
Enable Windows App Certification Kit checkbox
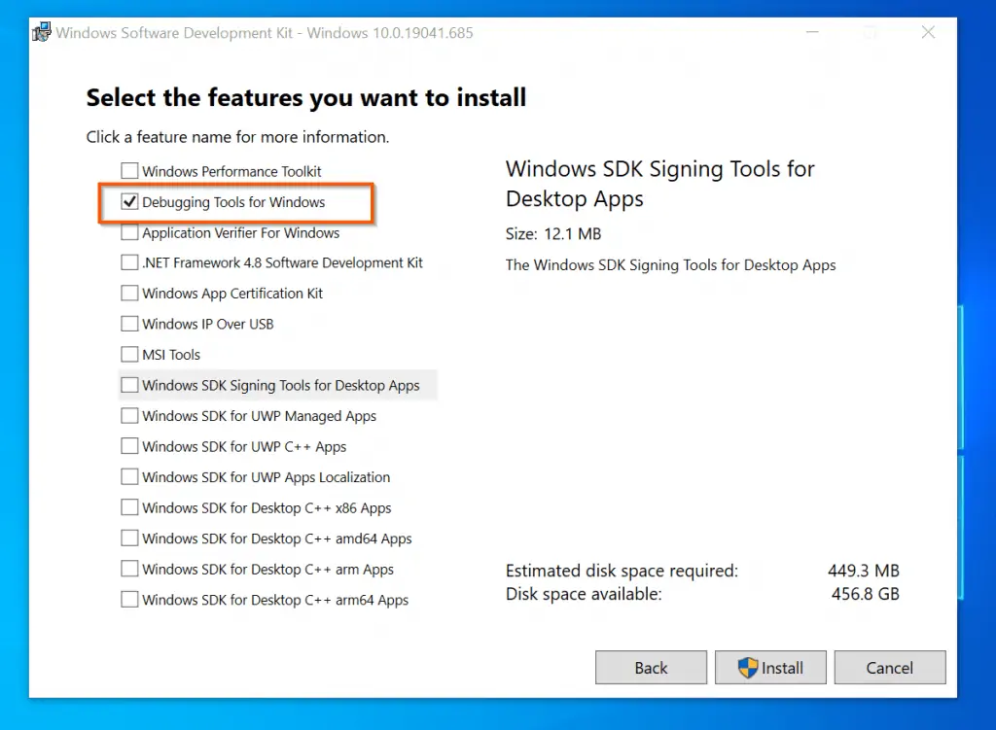pos(129,294)
